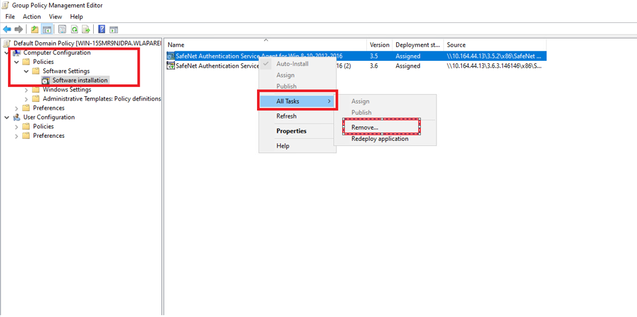This screenshot has height=317, width=637.
Task: Click Publish in the All Tasks submenu
Action: point(385,112)
